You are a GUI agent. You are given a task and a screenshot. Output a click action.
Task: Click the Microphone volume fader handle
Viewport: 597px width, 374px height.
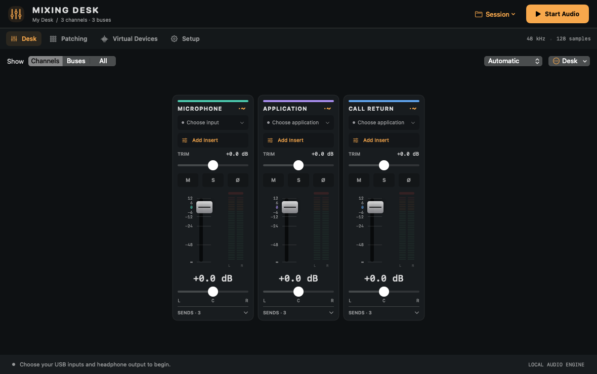point(204,207)
